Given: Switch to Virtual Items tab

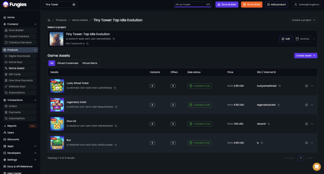Looking at the screenshot, I should coord(90,63).
